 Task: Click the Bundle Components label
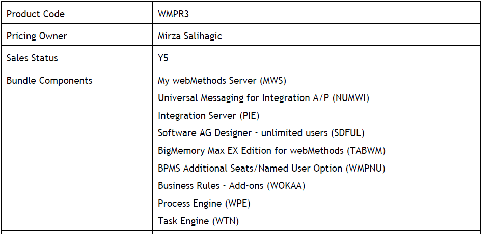point(49,81)
